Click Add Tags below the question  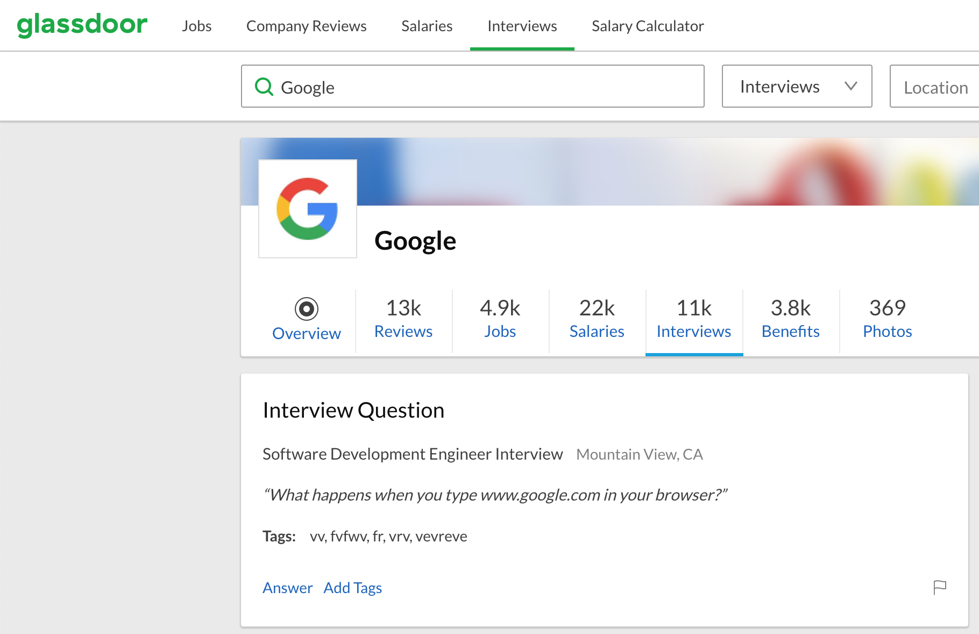tap(352, 588)
